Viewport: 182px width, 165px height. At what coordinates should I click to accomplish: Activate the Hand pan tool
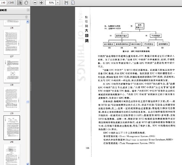(26, 2)
